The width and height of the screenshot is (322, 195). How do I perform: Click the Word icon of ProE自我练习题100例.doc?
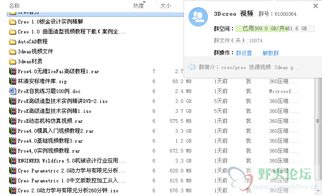13,91
